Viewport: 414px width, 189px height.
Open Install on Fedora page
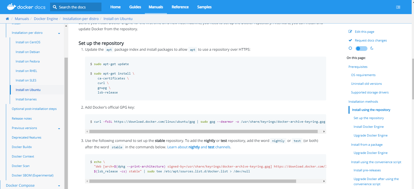(27, 61)
